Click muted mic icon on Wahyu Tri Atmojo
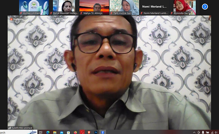This screenshot has height=134, width=219. pyautogui.click(x=81, y=13)
